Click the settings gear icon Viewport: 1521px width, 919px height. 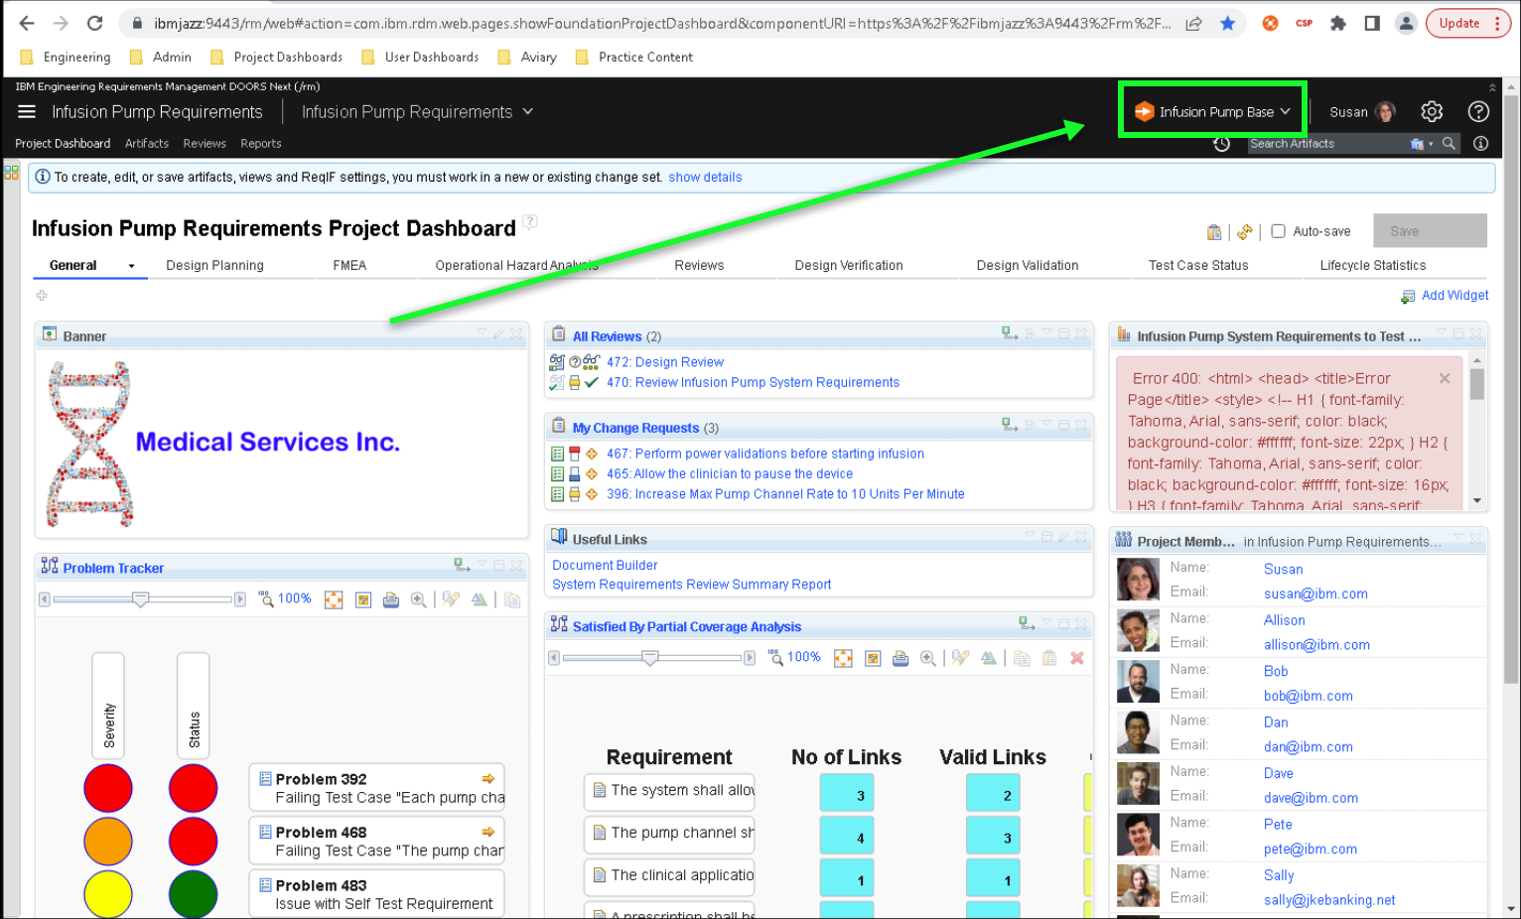[x=1431, y=112]
